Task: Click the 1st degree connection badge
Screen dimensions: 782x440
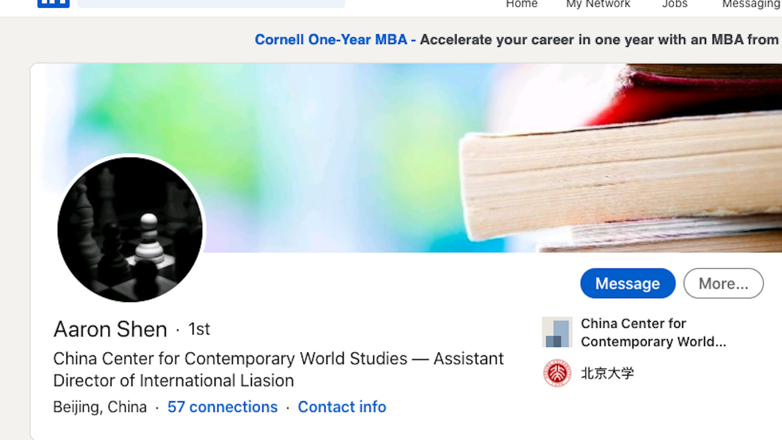Action: tap(199, 329)
